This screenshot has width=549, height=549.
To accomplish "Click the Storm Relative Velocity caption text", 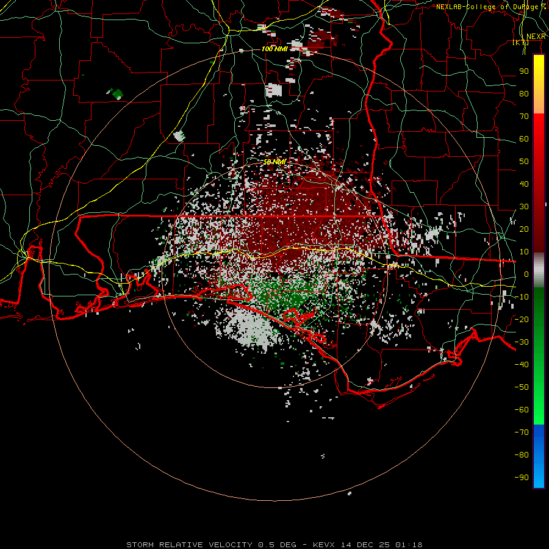I will pyautogui.click(x=274, y=545).
